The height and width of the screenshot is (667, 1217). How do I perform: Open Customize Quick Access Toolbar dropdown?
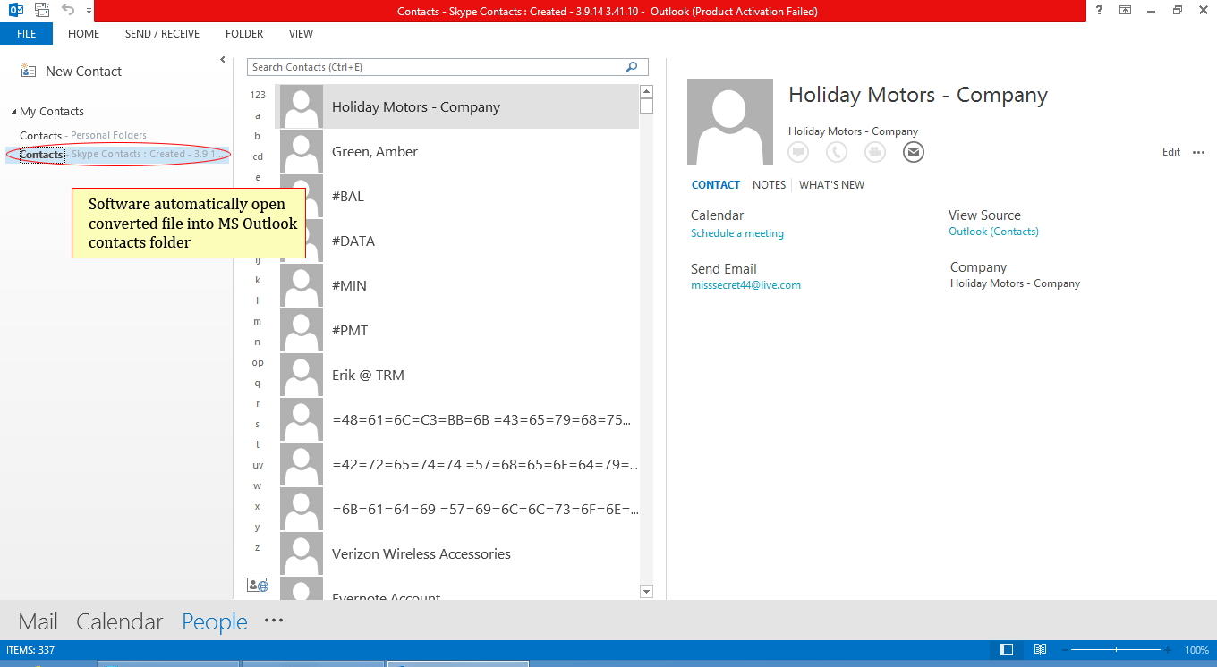(x=89, y=12)
